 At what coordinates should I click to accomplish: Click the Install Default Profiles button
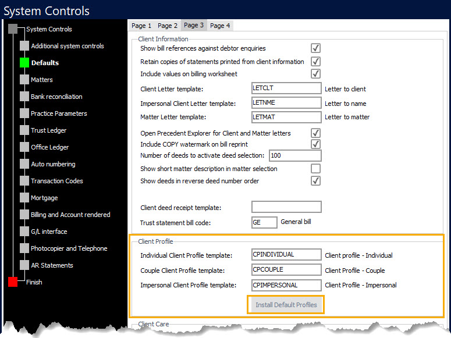tap(286, 305)
